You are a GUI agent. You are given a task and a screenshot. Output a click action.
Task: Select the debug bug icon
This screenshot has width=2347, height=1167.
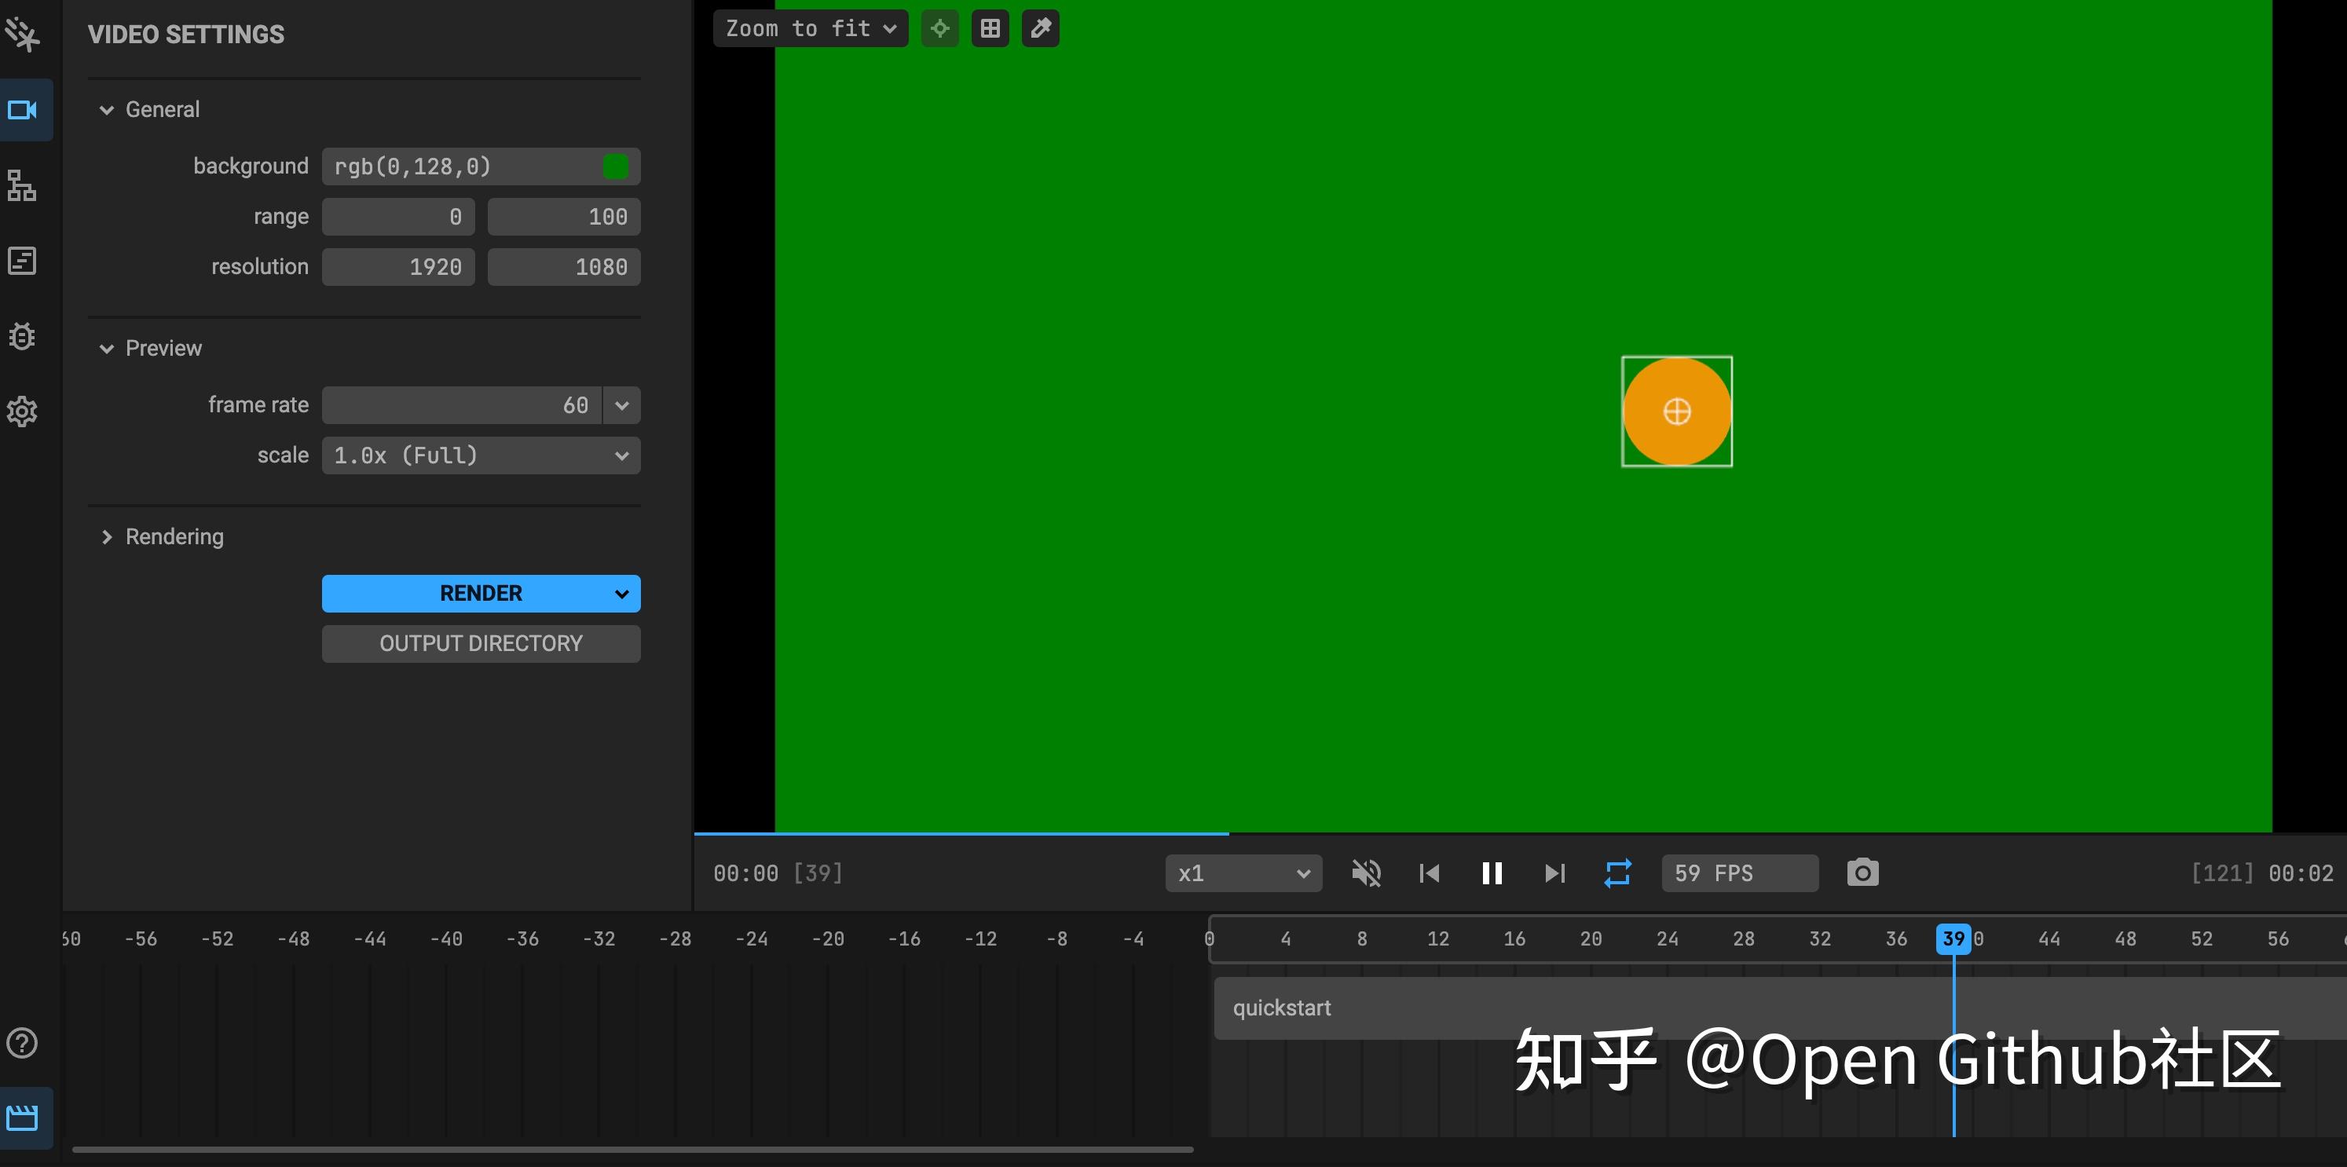pos(24,336)
